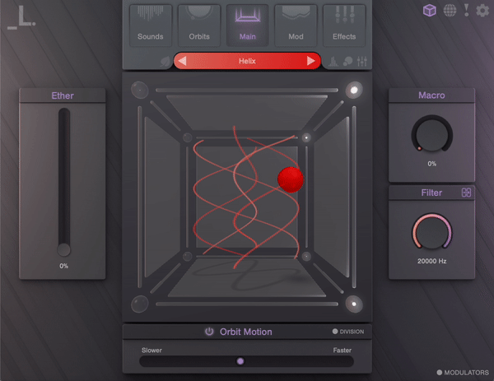Click the top-right glowing cube corner sphere
494x381 pixels.
coord(354,90)
